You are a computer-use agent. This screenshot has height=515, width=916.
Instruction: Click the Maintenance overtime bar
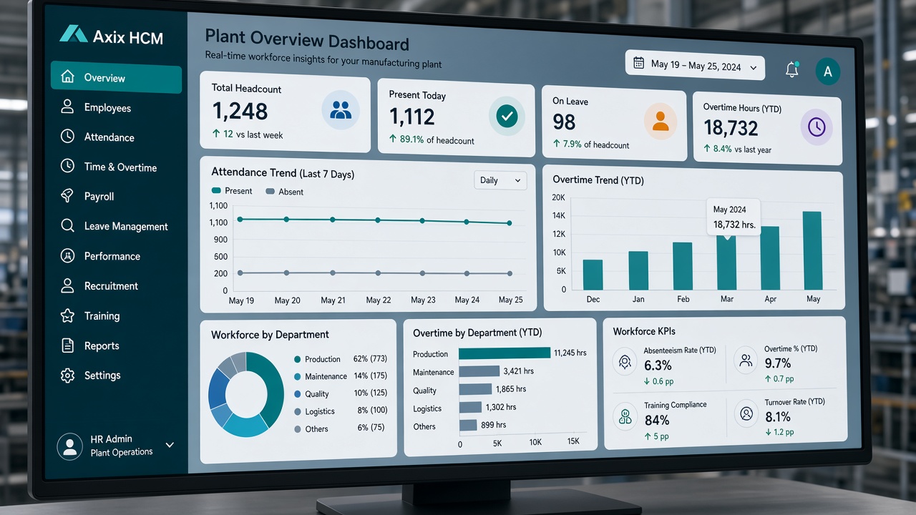click(479, 371)
